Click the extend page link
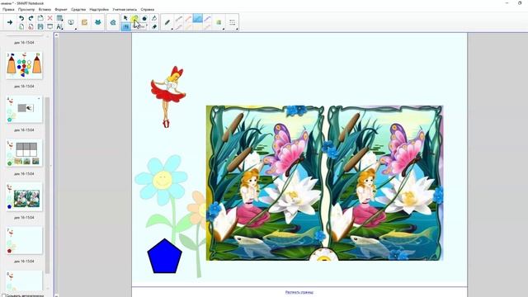The height and width of the screenshot is (297, 528). (x=299, y=292)
